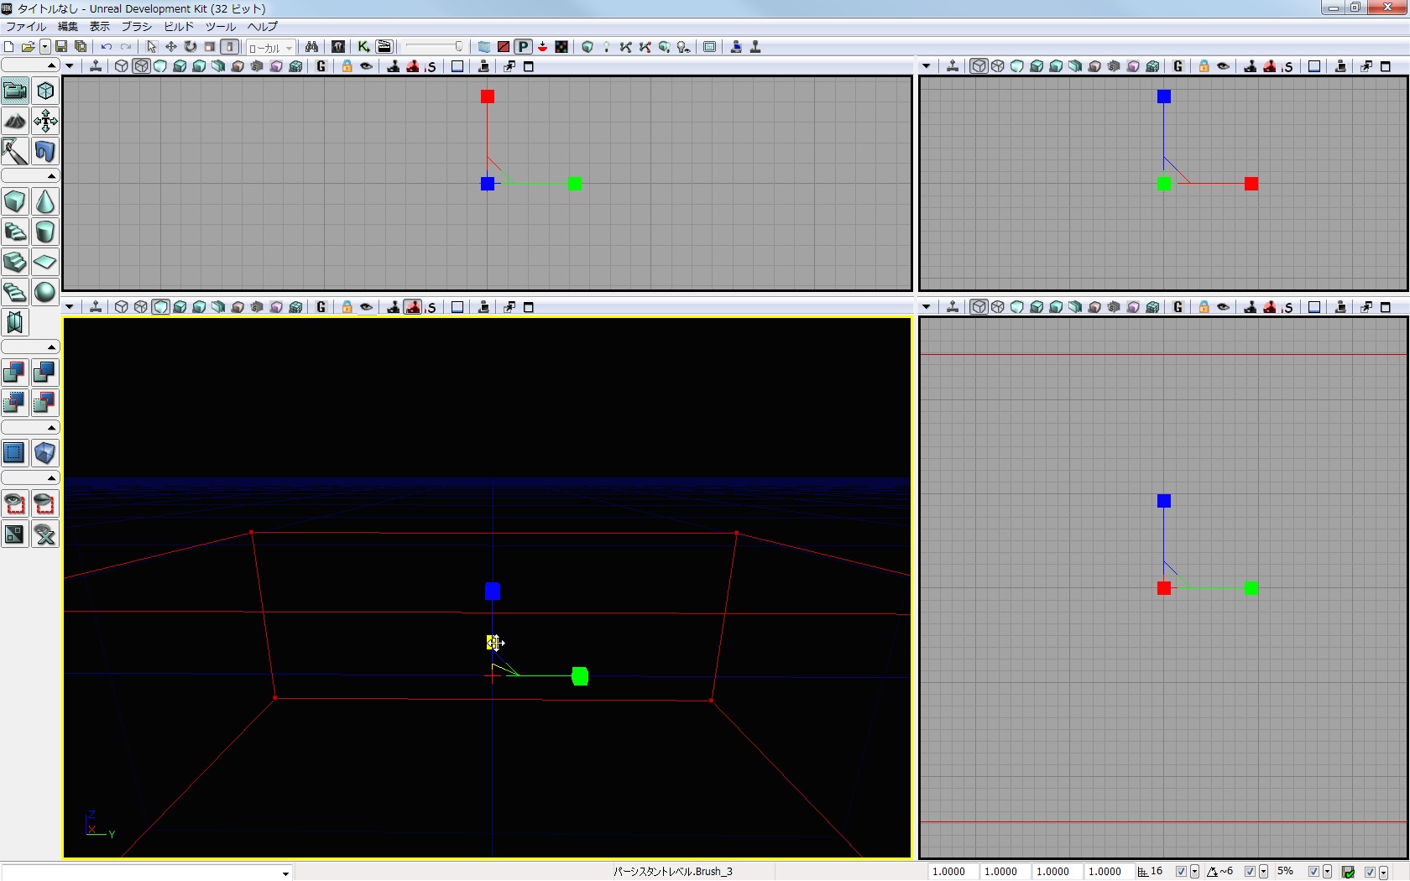
Task: Toggle the rotation snap checkbox
Action: point(1250,872)
